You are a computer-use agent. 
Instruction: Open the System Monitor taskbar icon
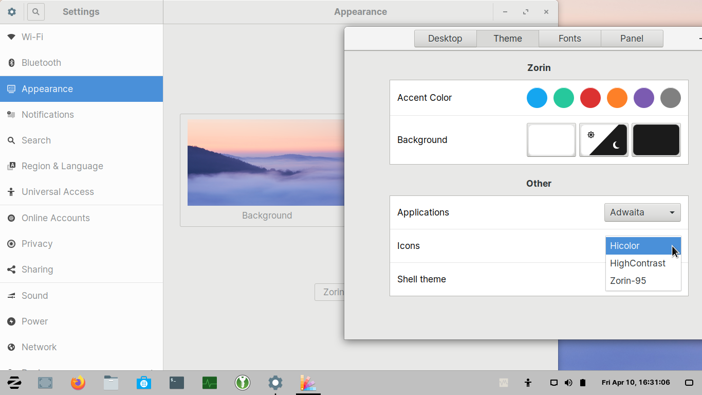(210, 383)
